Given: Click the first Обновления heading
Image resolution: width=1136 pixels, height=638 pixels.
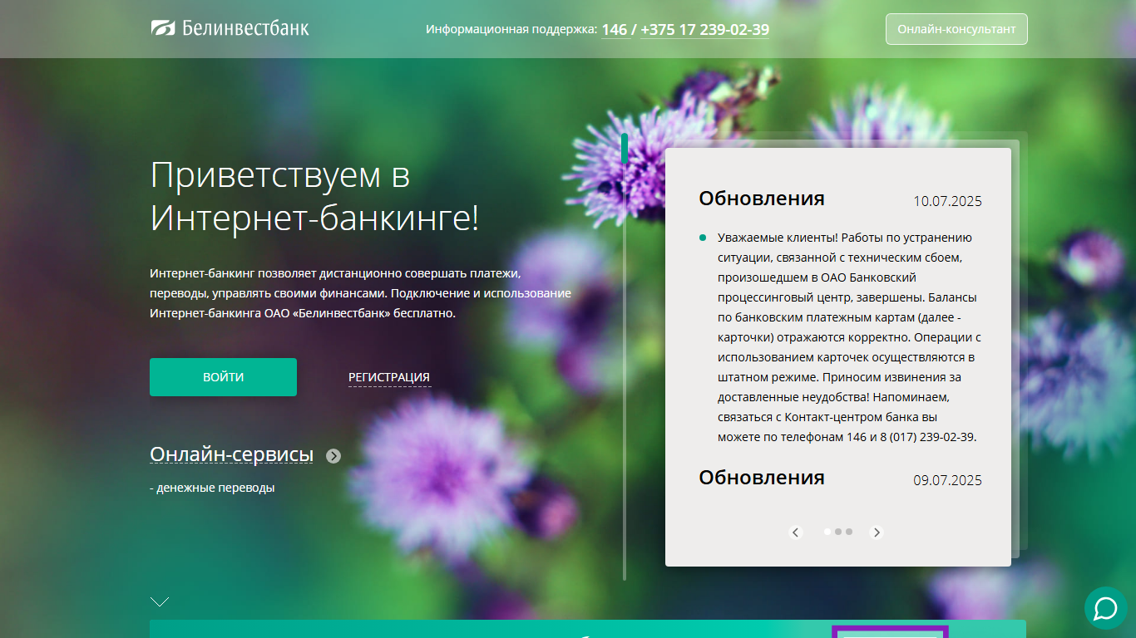Looking at the screenshot, I should (x=762, y=199).
